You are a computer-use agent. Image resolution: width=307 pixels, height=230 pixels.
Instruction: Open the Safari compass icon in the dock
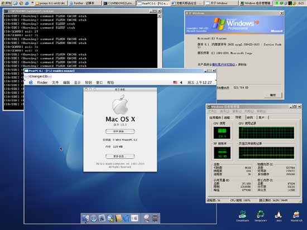pyautogui.click(x=94, y=218)
